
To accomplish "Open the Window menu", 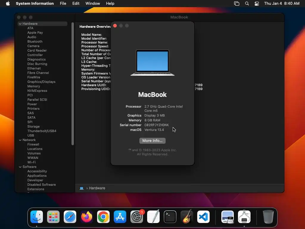I will tap(93, 3).
